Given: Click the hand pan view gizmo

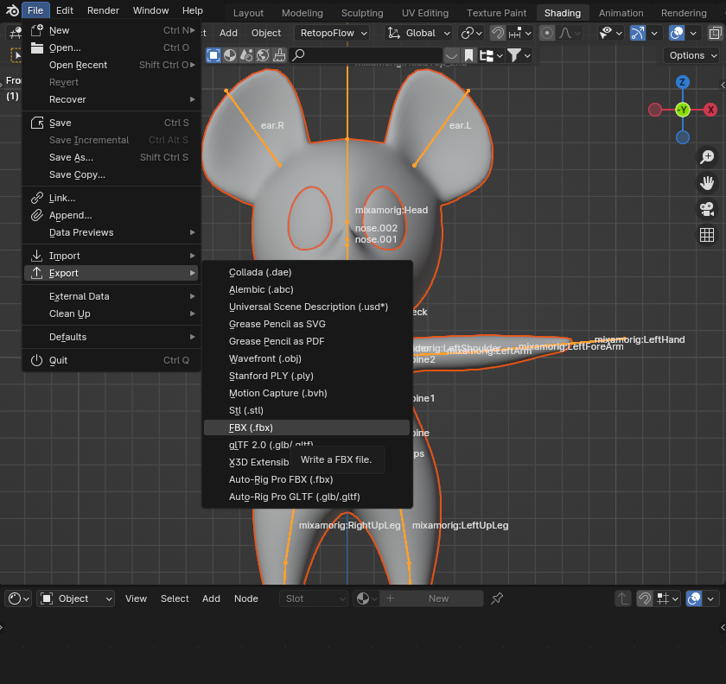Looking at the screenshot, I should pyautogui.click(x=707, y=183).
